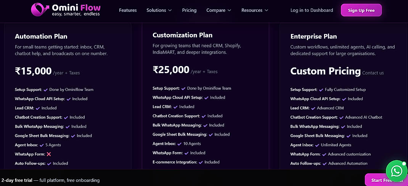Click checkmark beside Enterprise Plan Agent Inbox
The image size is (408, 186).
317,145
